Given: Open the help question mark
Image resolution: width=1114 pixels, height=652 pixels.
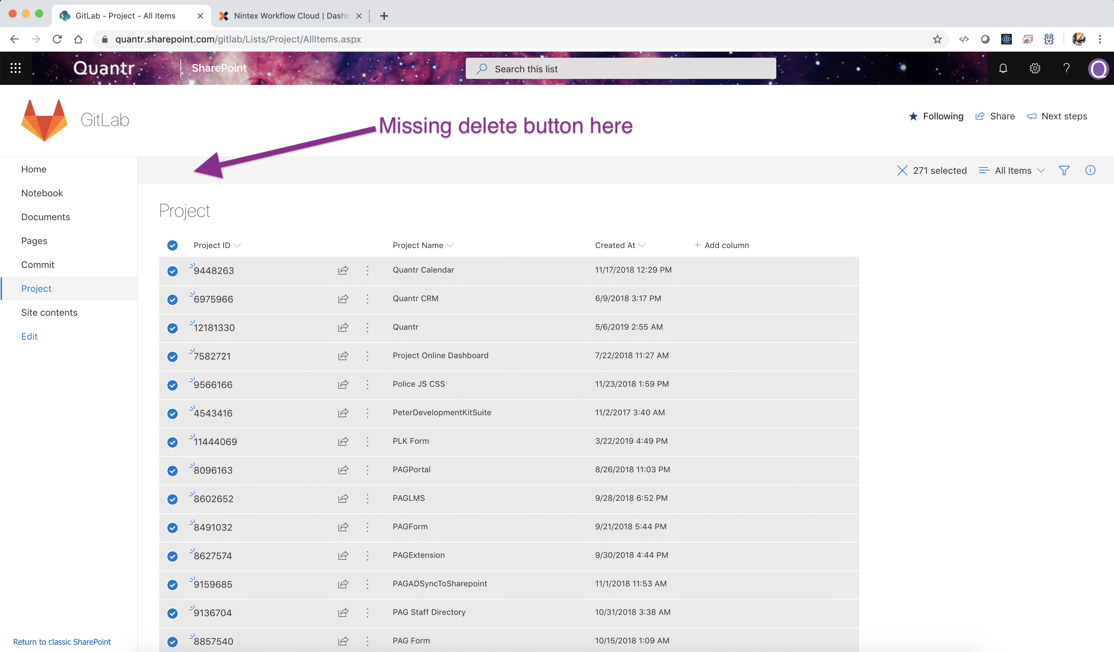Looking at the screenshot, I should [x=1066, y=68].
